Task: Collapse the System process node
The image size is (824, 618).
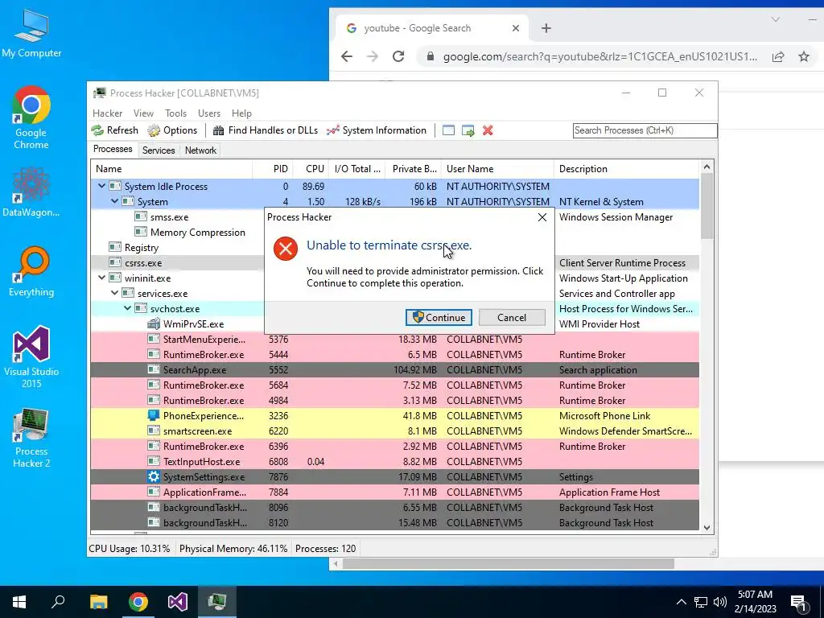Action: click(x=114, y=201)
